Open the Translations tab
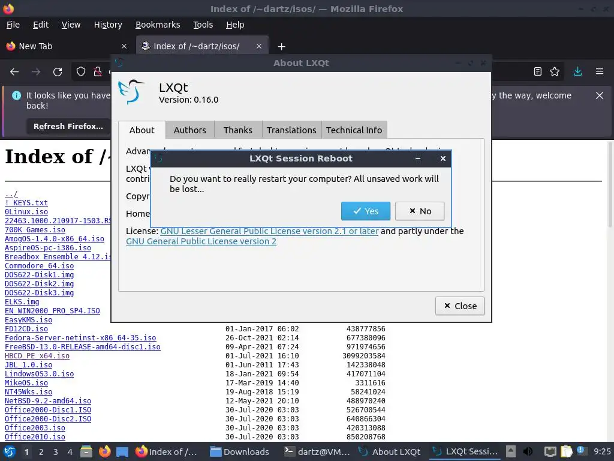 (291, 130)
